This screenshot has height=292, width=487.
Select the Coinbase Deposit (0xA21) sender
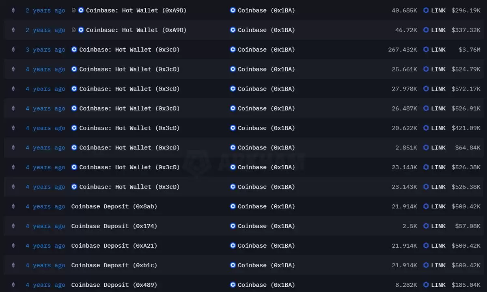coord(114,245)
